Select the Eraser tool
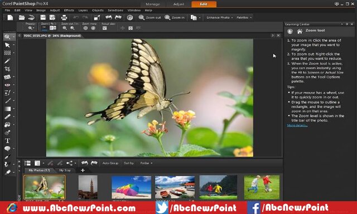This screenshot has height=214, width=357. click(7, 116)
